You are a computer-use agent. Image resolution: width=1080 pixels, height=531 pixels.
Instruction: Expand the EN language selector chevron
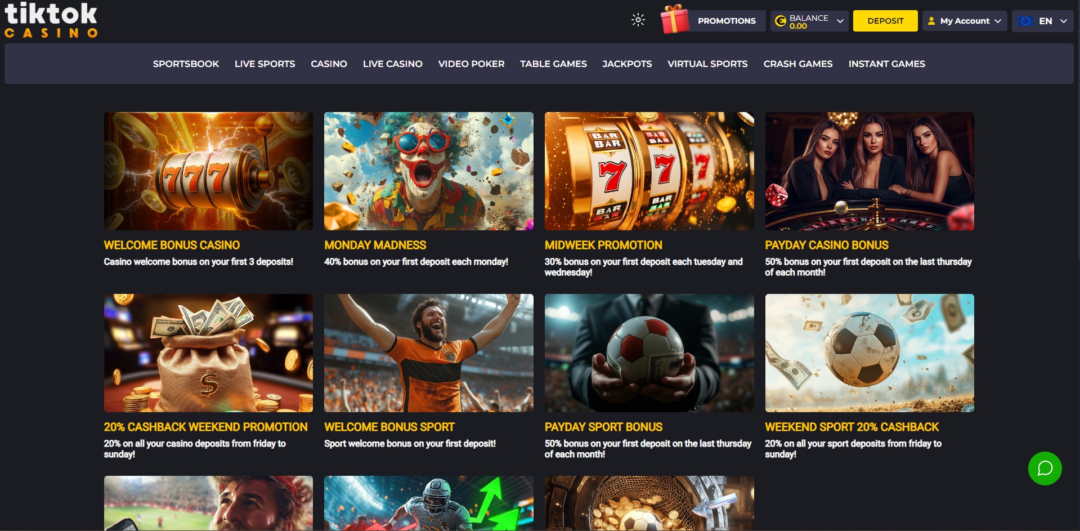pyautogui.click(x=1064, y=21)
